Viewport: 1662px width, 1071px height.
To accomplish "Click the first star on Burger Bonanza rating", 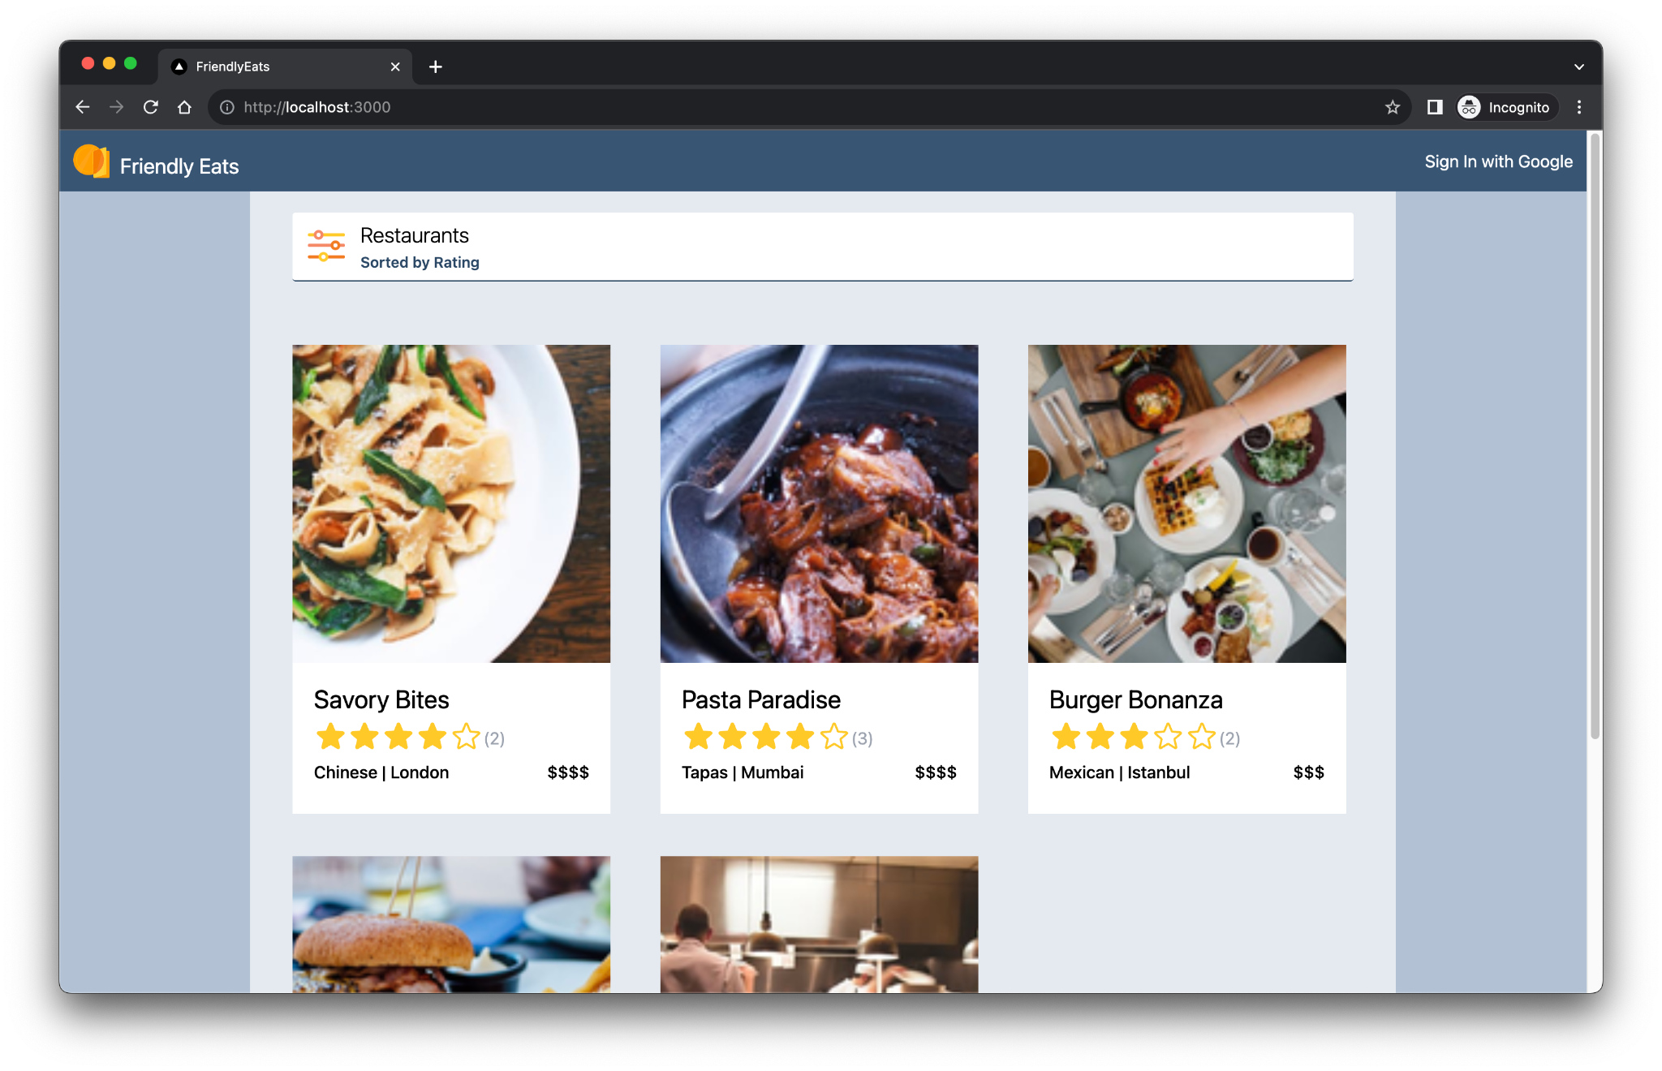I will click(x=1064, y=737).
